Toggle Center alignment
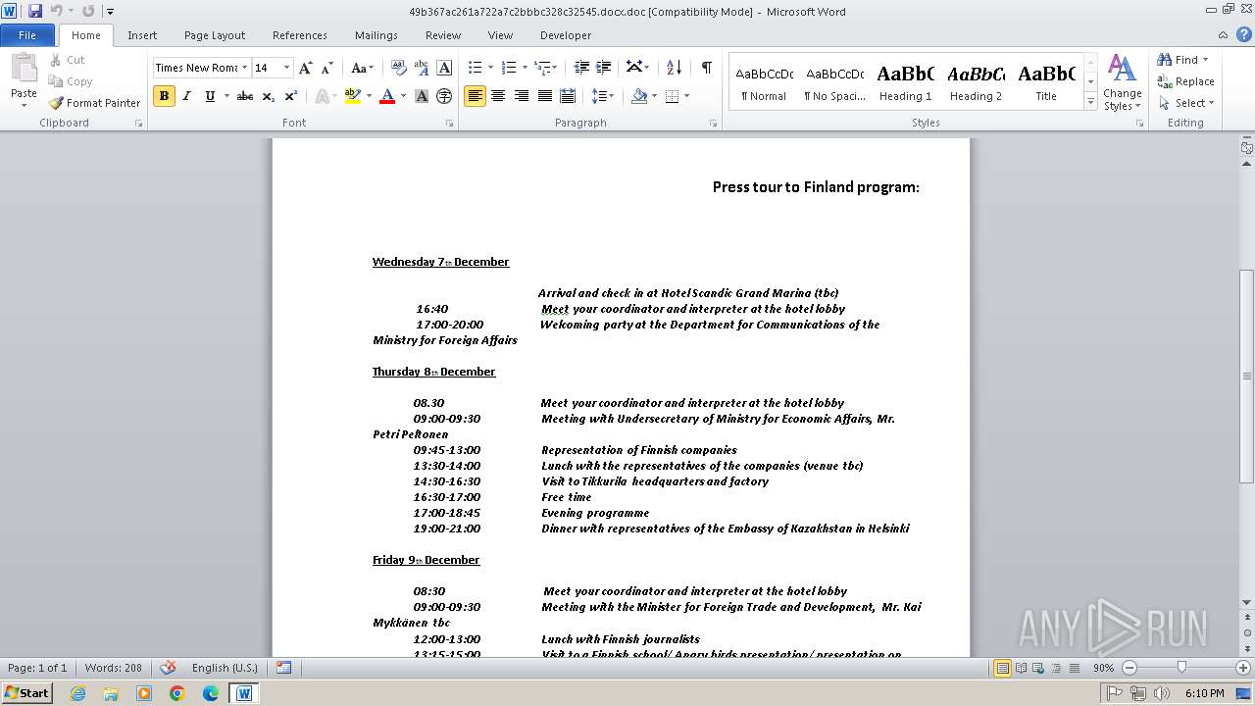This screenshot has height=706, width=1255. point(498,96)
